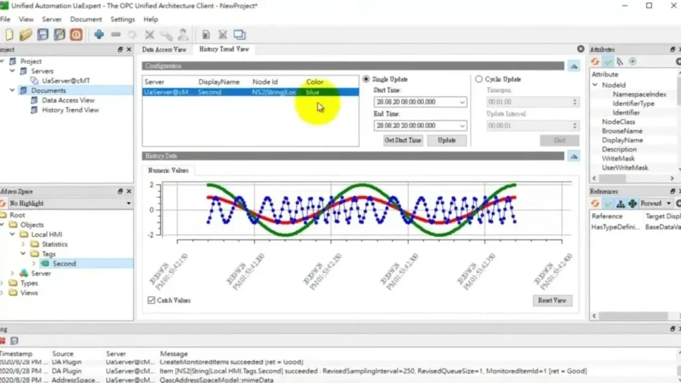Open the No Highlight dropdown
Image resolution: width=681 pixels, height=383 pixels.
click(x=128, y=203)
